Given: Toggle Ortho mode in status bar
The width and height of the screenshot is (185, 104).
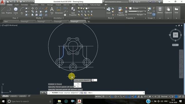Looking at the screenshot, I should (112, 96).
